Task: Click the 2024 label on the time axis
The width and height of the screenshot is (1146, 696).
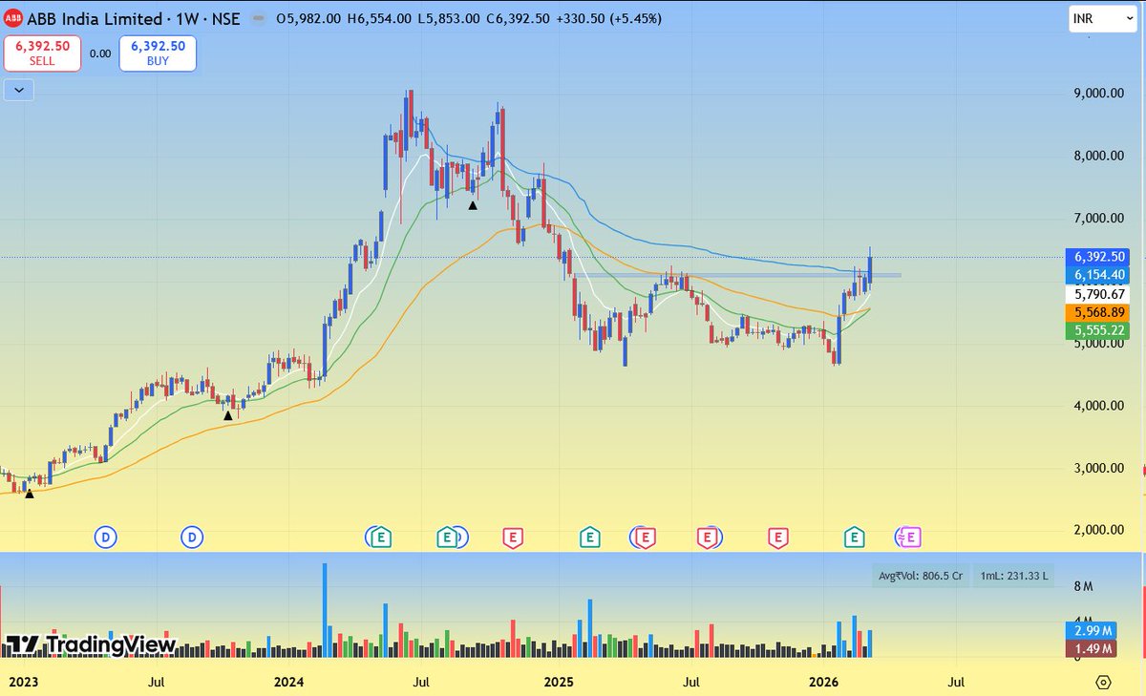Action: (288, 683)
